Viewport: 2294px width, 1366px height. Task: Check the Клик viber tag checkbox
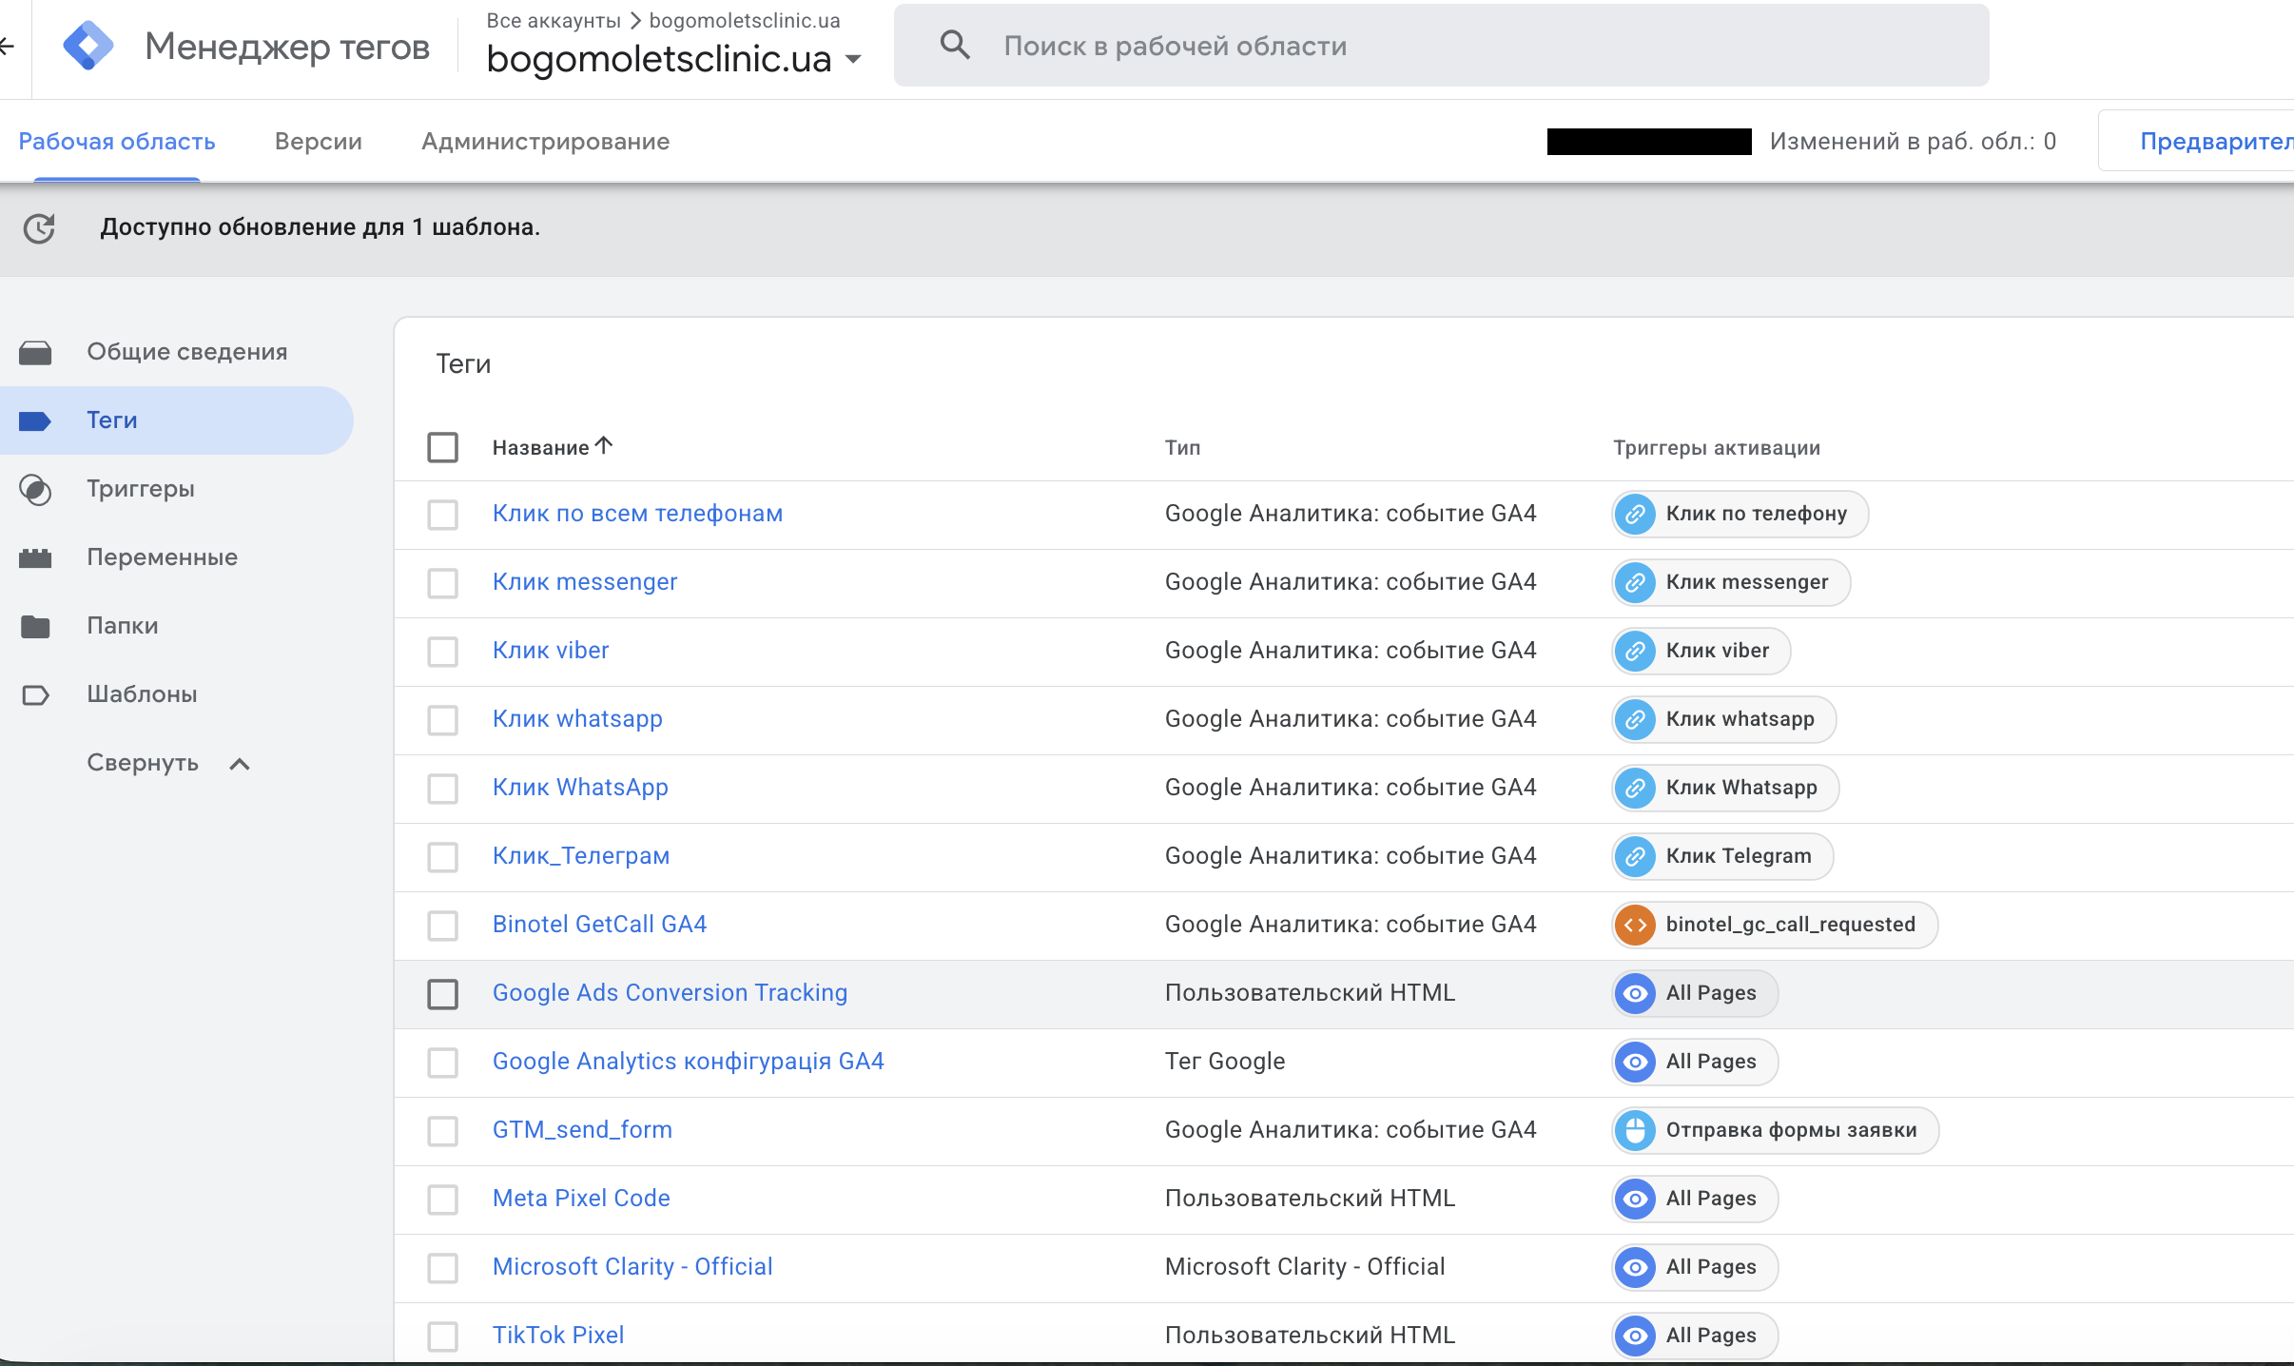pos(442,652)
